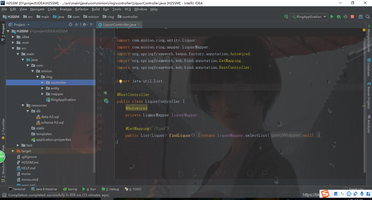The width and height of the screenshot is (372, 200).
Task: Collapse the H2SSM project root node
Action: click(x=8, y=31)
